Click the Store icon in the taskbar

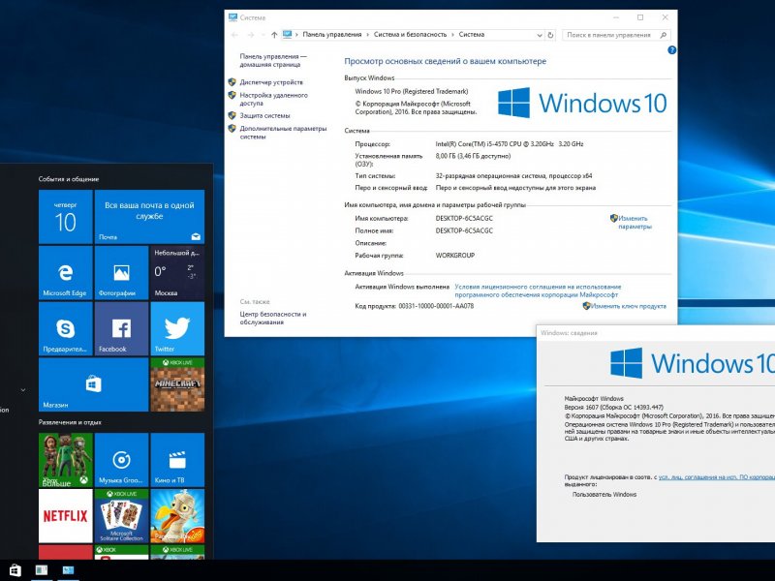click(x=15, y=570)
